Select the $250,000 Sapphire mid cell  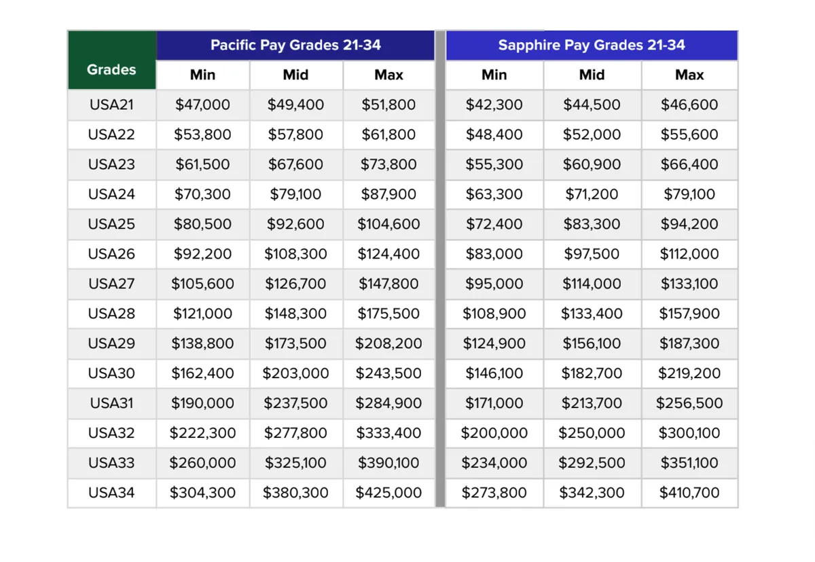[592, 433]
